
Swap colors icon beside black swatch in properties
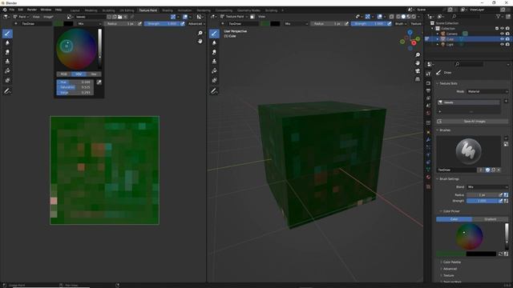(500, 254)
